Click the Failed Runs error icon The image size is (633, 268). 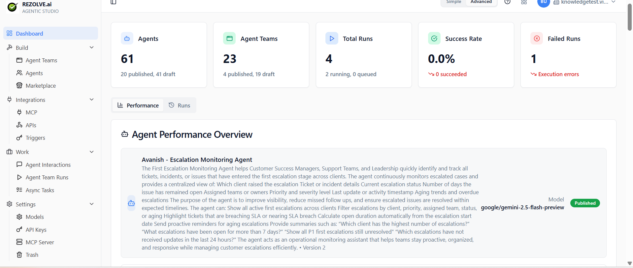pos(537,39)
